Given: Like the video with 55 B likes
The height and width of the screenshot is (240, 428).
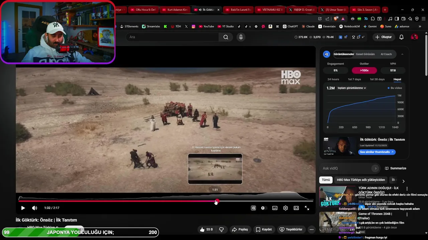Looking at the screenshot, I should tap(206, 229).
